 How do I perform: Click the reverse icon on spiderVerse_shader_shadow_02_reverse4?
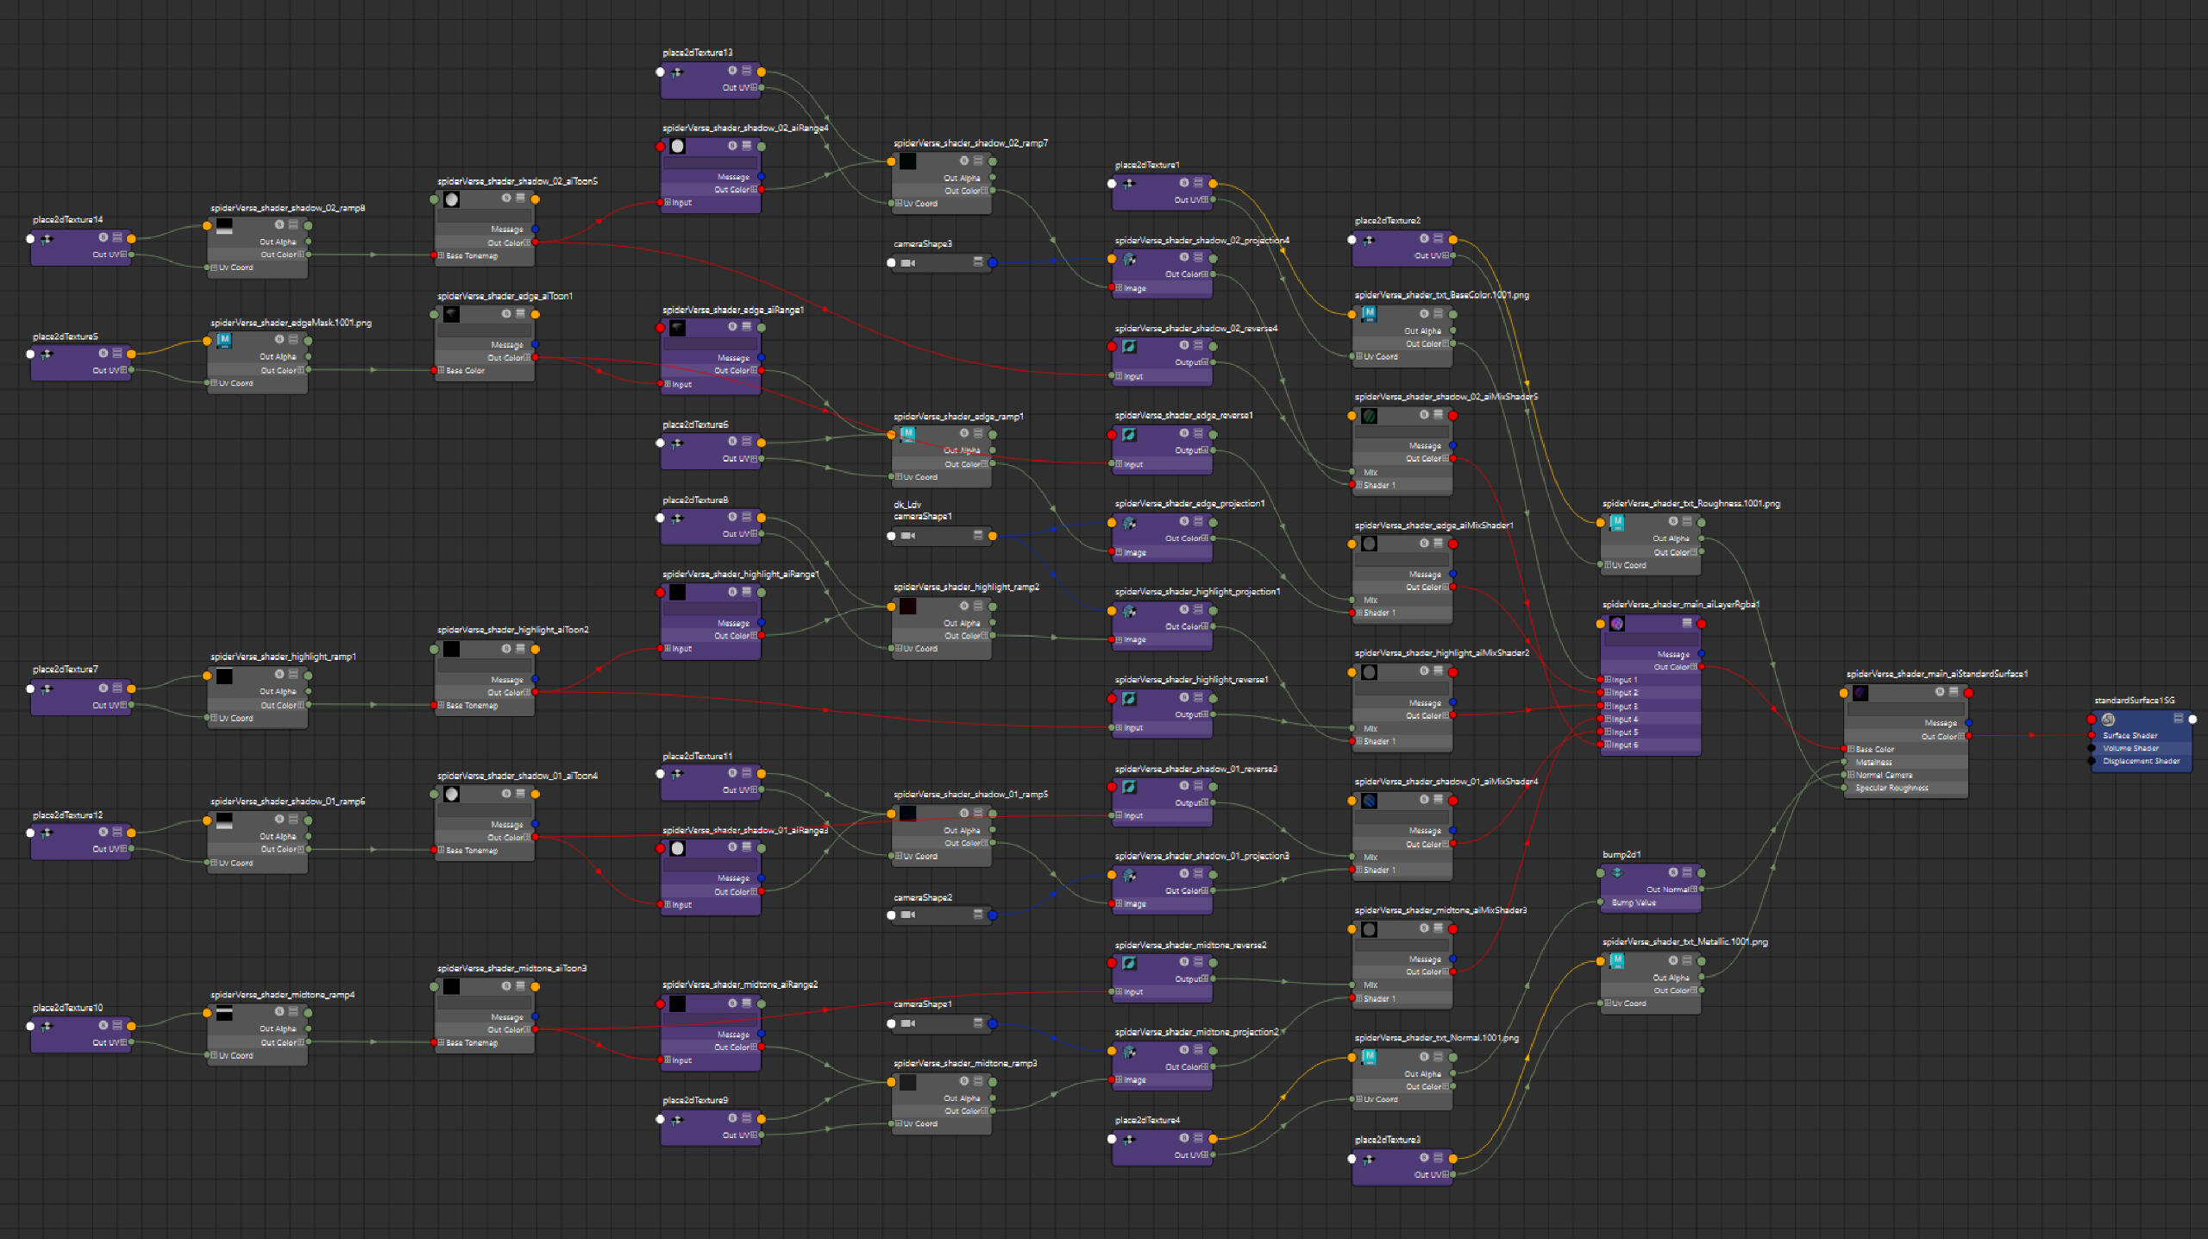[1129, 347]
